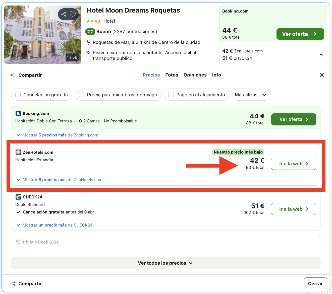
Task: Enable Precio para miembros de trivago filter
Action: pos(82,95)
